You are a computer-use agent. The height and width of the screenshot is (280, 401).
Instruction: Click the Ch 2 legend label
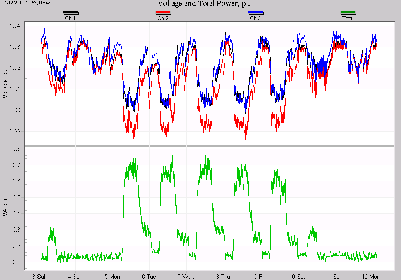click(x=163, y=18)
